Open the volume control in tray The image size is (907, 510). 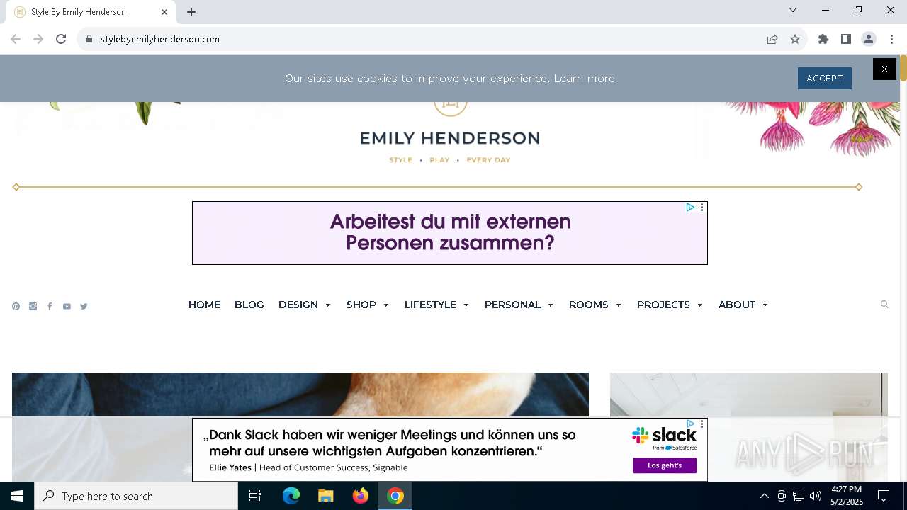[x=816, y=496]
